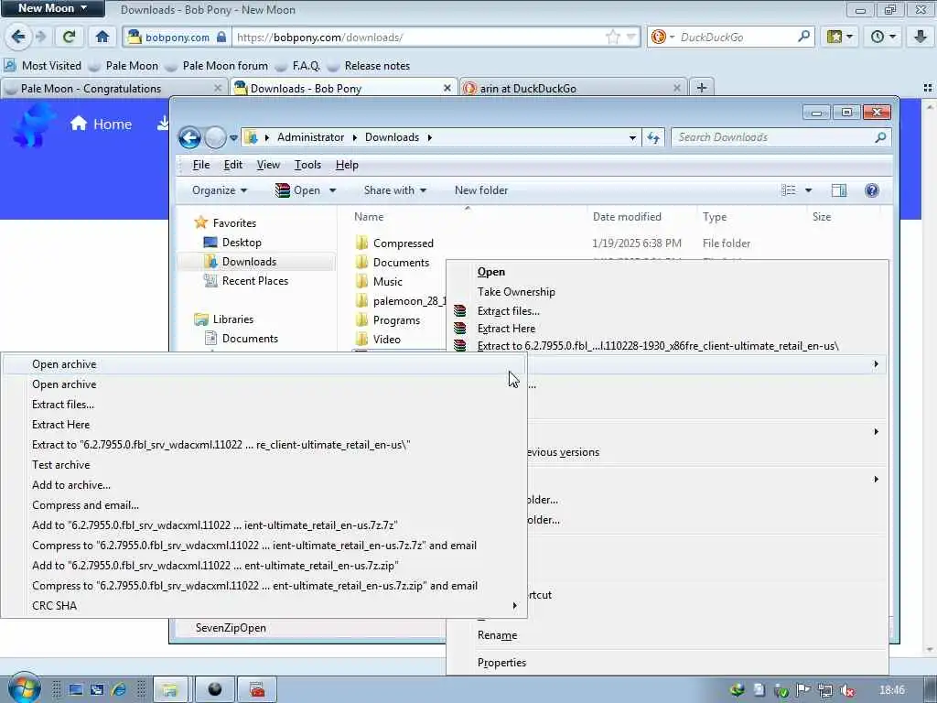Open the Release notes bookmark

(x=369, y=66)
